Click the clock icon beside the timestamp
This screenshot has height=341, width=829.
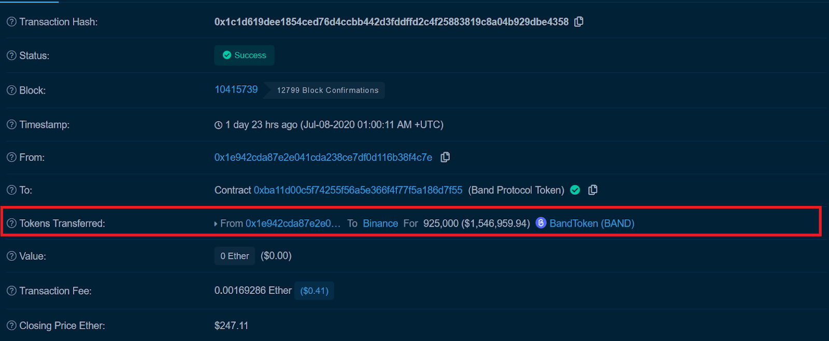click(x=219, y=125)
